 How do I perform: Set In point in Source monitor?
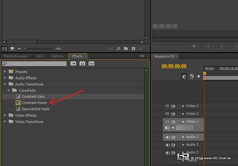click(x=208, y=46)
